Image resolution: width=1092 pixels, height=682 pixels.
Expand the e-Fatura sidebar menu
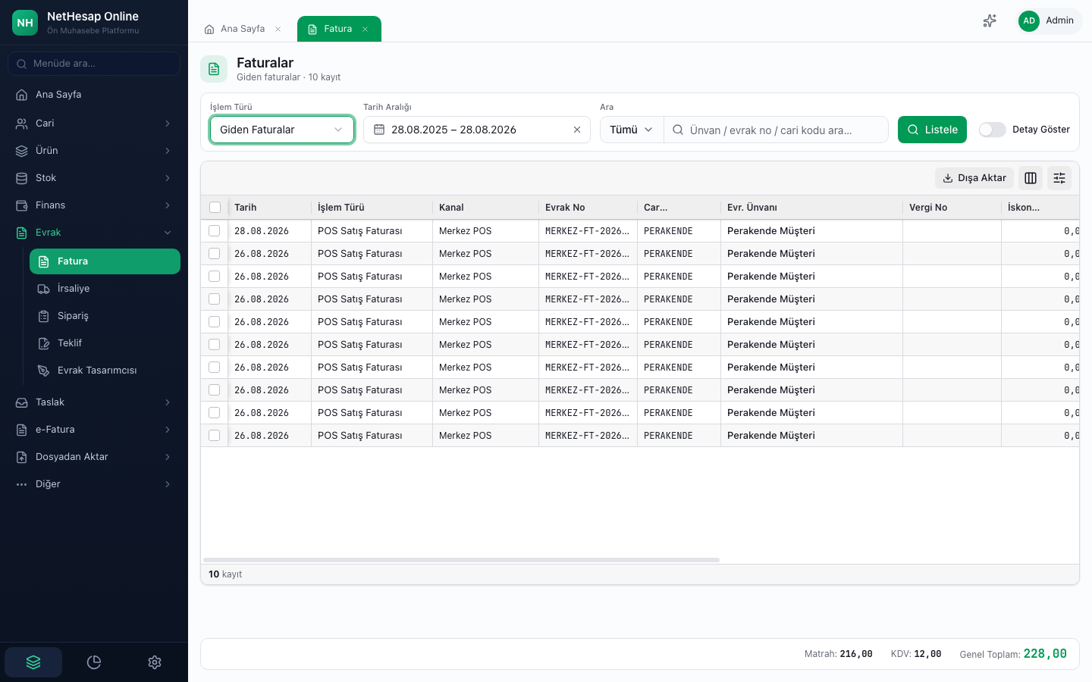click(94, 430)
